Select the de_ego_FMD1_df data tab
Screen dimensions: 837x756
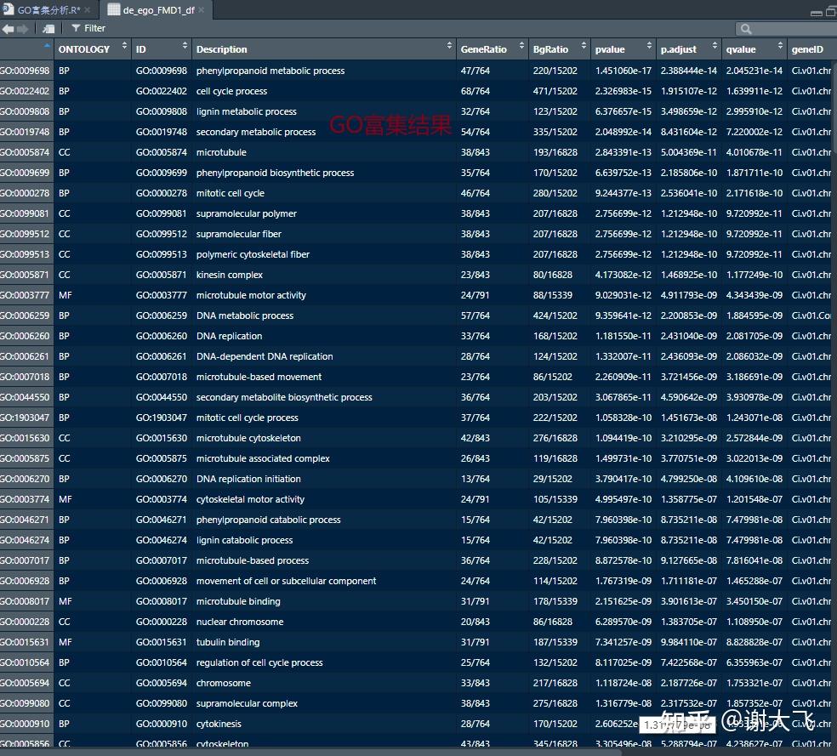pos(156,10)
